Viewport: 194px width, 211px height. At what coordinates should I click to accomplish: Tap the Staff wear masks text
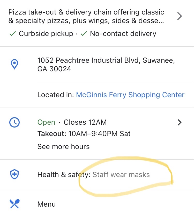pos(121,174)
